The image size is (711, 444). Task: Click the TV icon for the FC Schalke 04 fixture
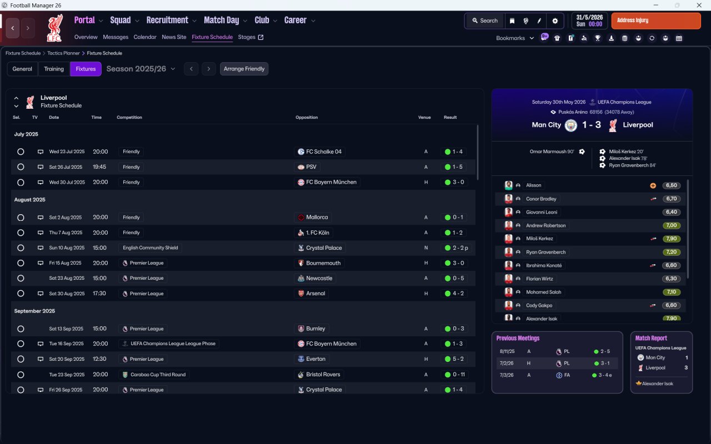click(41, 152)
